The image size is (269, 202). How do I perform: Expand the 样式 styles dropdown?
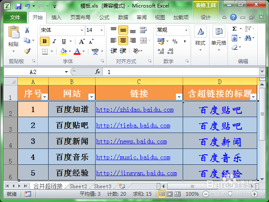200,50
